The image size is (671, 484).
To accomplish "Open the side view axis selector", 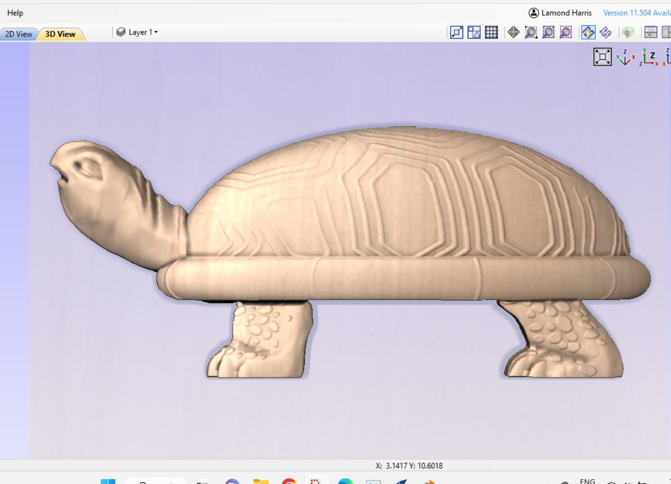I will click(x=667, y=57).
